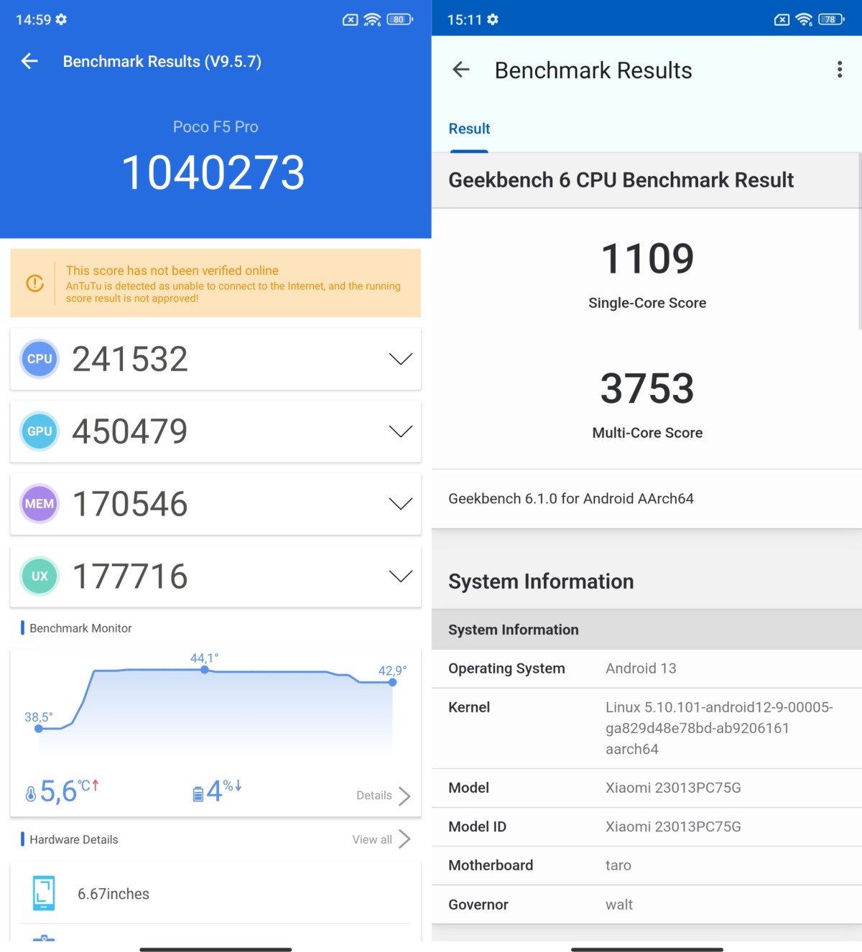The width and height of the screenshot is (862, 952).
Task: Go back from Geekbench Benchmark Results
Action: coord(461,70)
